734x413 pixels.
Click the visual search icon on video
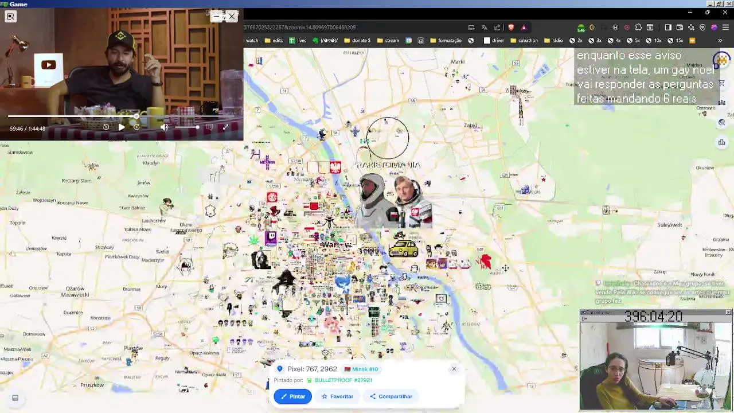10,17
